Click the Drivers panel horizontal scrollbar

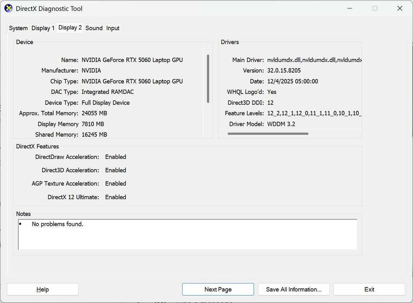(x=268, y=134)
